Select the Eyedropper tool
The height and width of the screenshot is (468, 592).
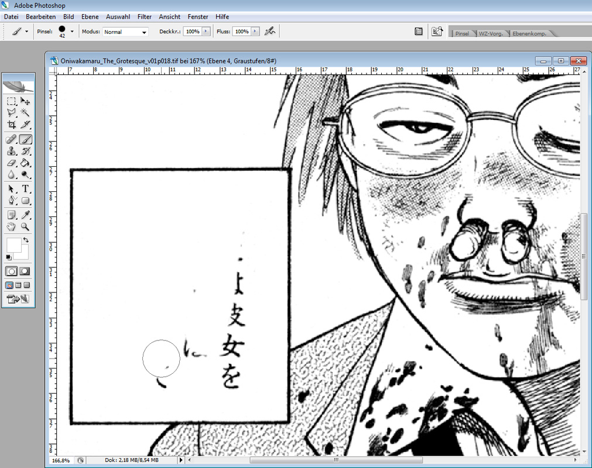25,215
